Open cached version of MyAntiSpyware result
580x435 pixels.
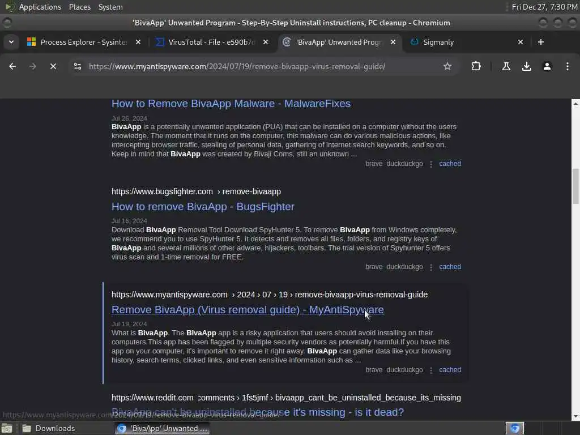coord(450,370)
